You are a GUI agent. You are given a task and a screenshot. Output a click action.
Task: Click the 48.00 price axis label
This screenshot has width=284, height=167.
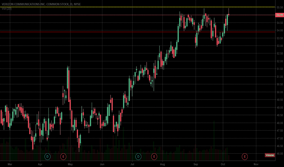click(280, 123)
